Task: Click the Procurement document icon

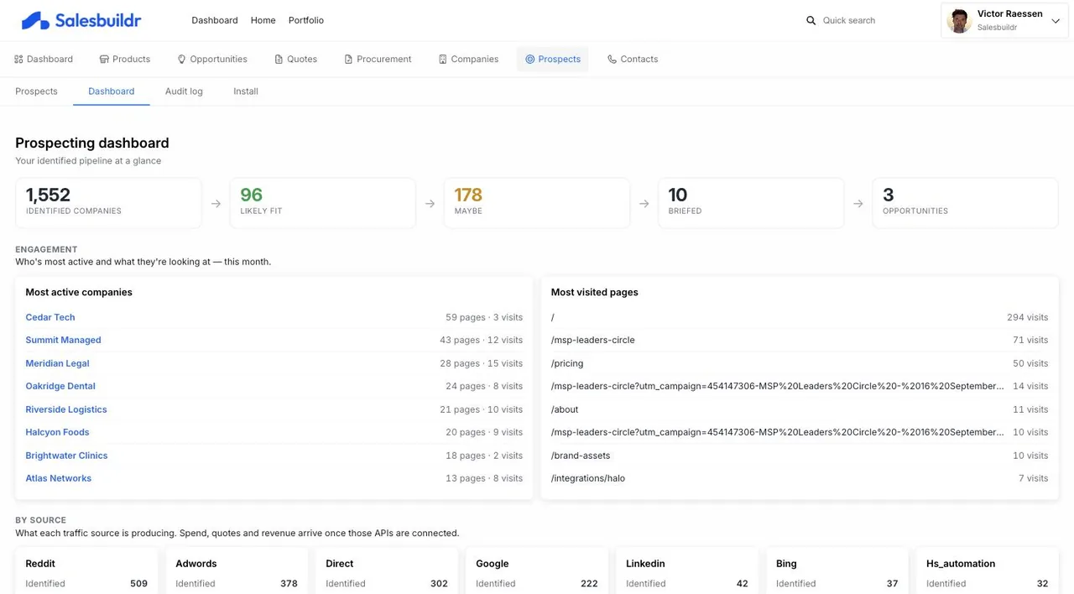Action: (x=348, y=60)
